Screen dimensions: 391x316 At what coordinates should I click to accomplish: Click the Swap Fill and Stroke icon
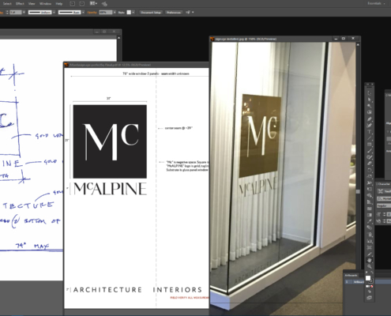pyautogui.click(x=372, y=273)
